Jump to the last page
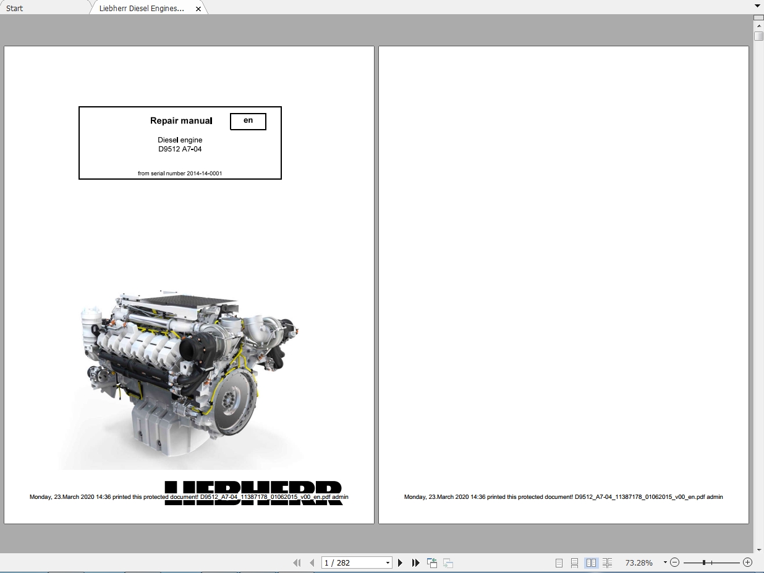Viewport: 764px width, 573px height. point(415,563)
